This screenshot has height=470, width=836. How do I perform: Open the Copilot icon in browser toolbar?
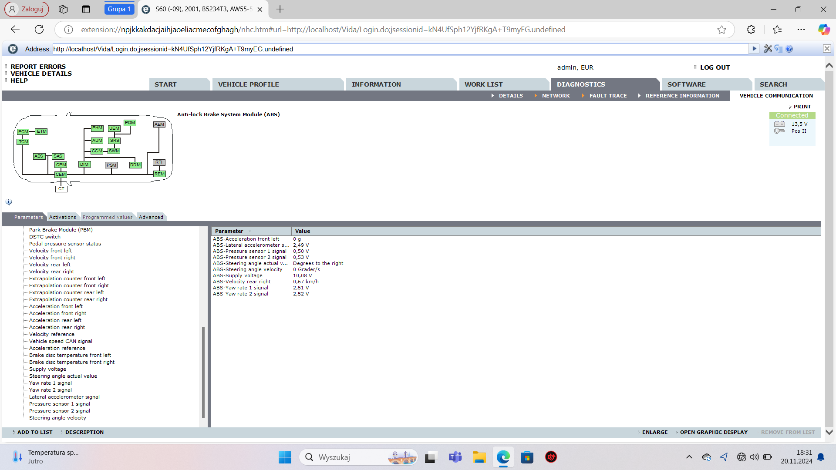pyautogui.click(x=823, y=30)
